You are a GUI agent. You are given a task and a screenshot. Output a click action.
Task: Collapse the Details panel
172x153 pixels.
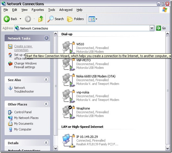[x=46, y=143]
